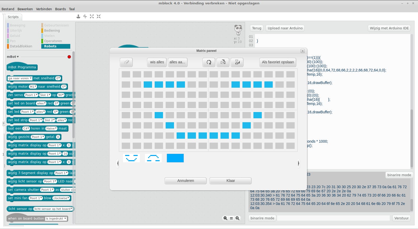Viewport: 418px width, 229px height.
Task: Click the shrink sprite icon
Action: point(98,16)
